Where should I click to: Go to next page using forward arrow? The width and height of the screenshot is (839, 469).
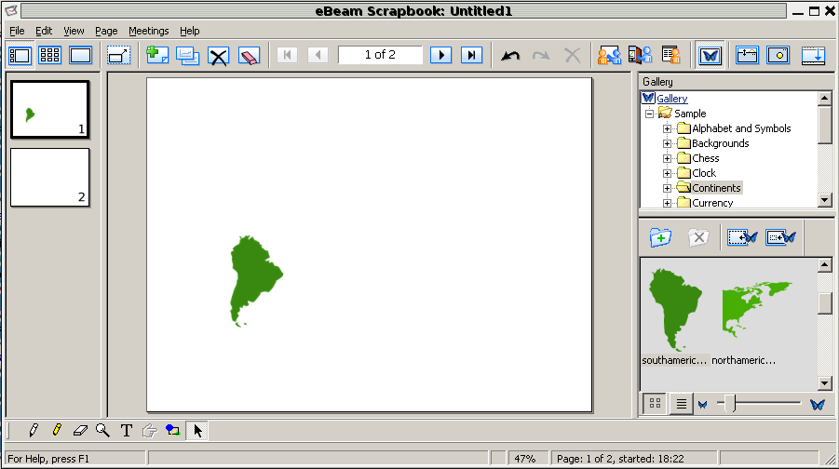tap(441, 55)
